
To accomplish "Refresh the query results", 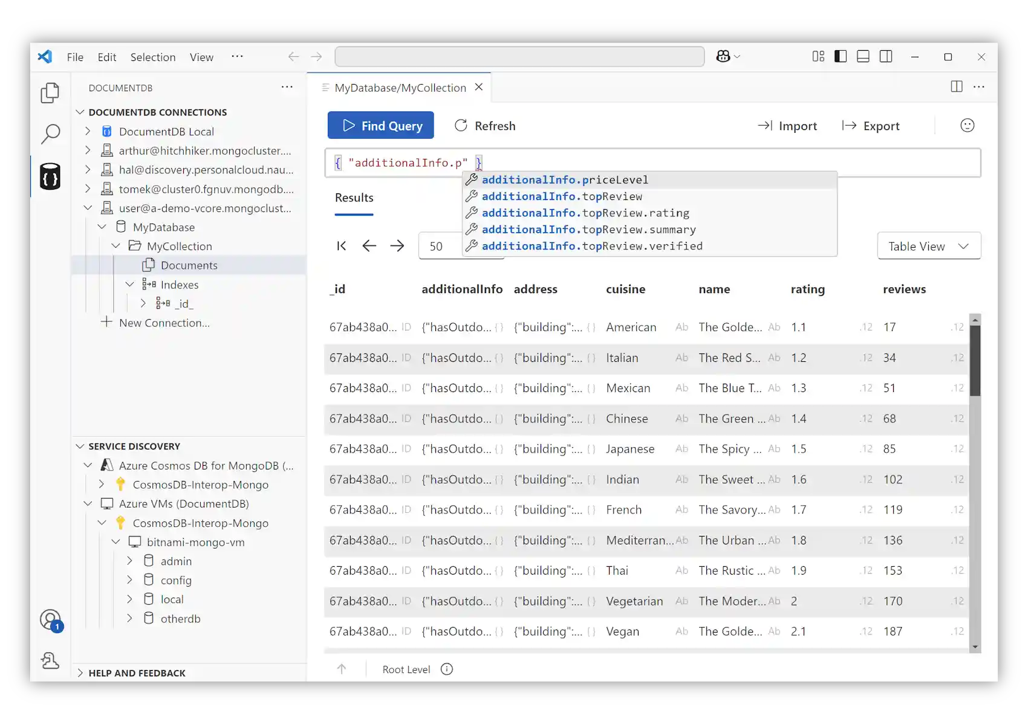I will tap(484, 125).
